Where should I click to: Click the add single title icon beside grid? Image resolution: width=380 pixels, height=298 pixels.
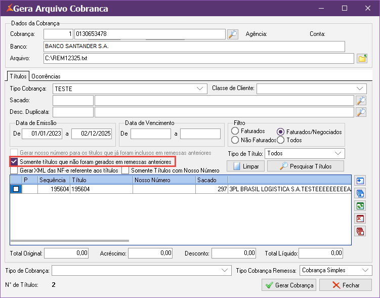[x=360, y=181]
